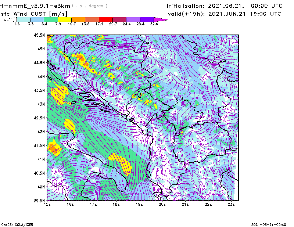Screen dimensions: 294x227
Task: Click the legend value '7.9'
Action: click(58, 24)
